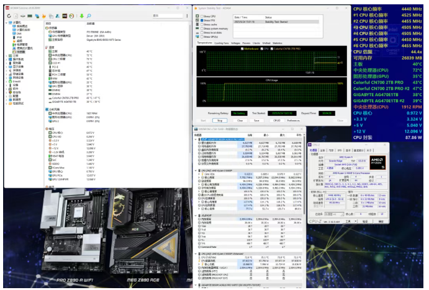Open the processor selection dropdown in CPU-Z
Screen dimensions: 429x290
point(337,214)
